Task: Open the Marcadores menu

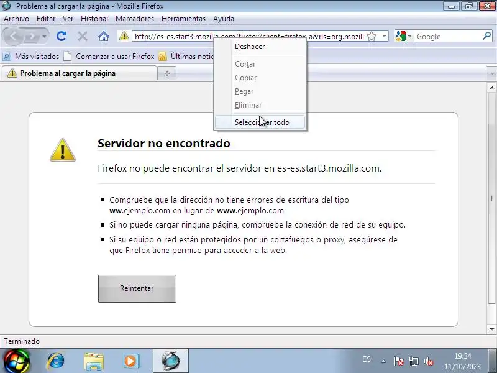Action: 134,19
